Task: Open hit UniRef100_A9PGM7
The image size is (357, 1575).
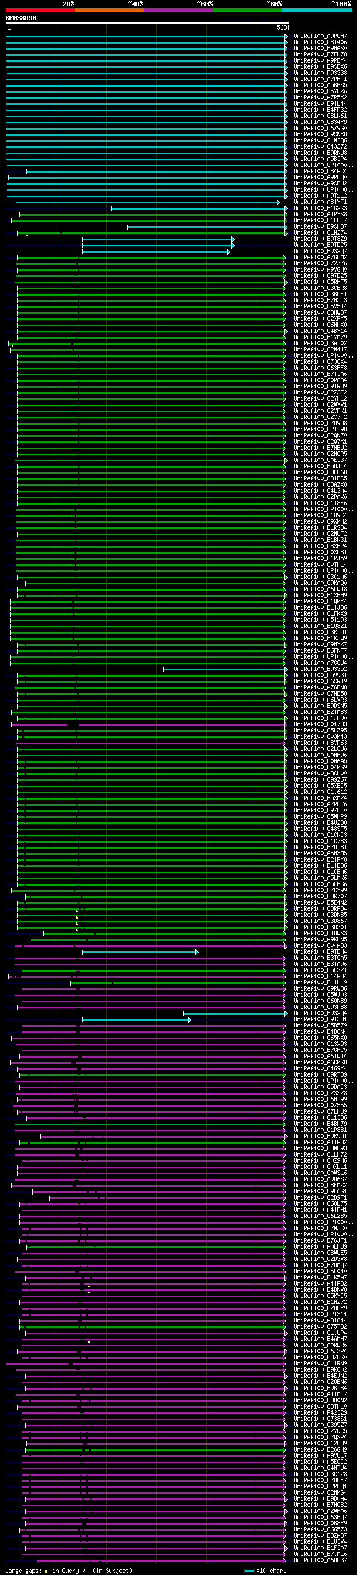Action: click(320, 36)
